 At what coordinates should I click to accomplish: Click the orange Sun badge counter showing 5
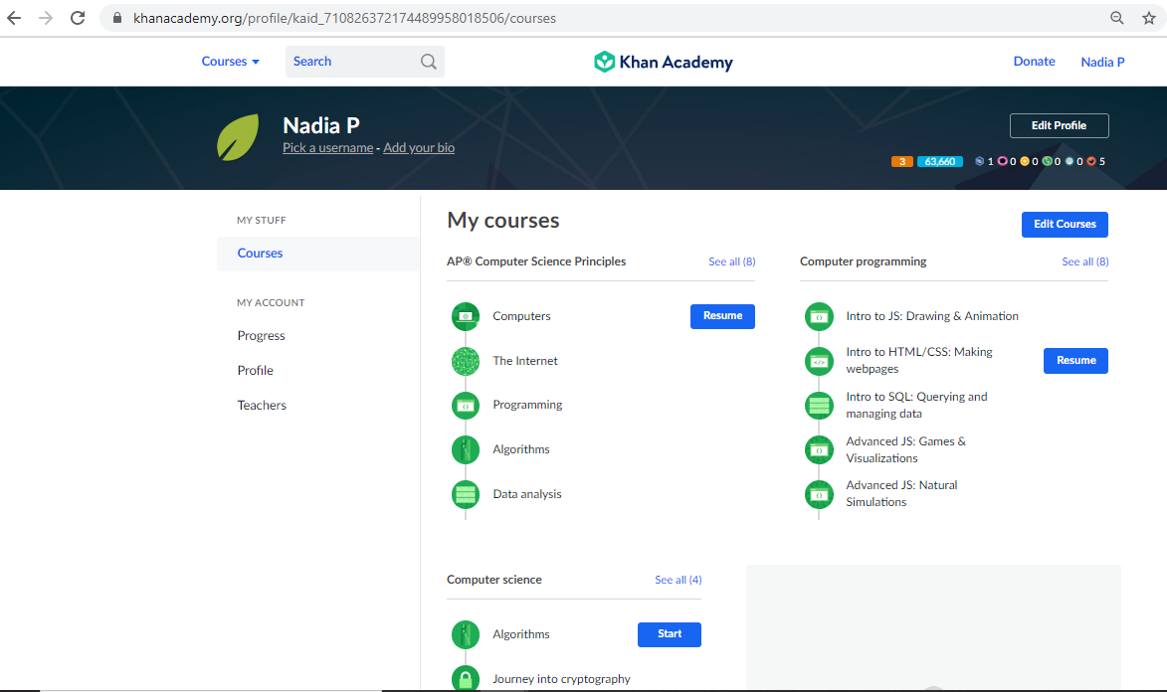coord(1096,161)
